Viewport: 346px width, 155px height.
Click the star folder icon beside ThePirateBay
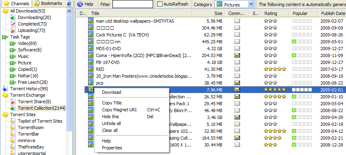click(x=13, y=147)
